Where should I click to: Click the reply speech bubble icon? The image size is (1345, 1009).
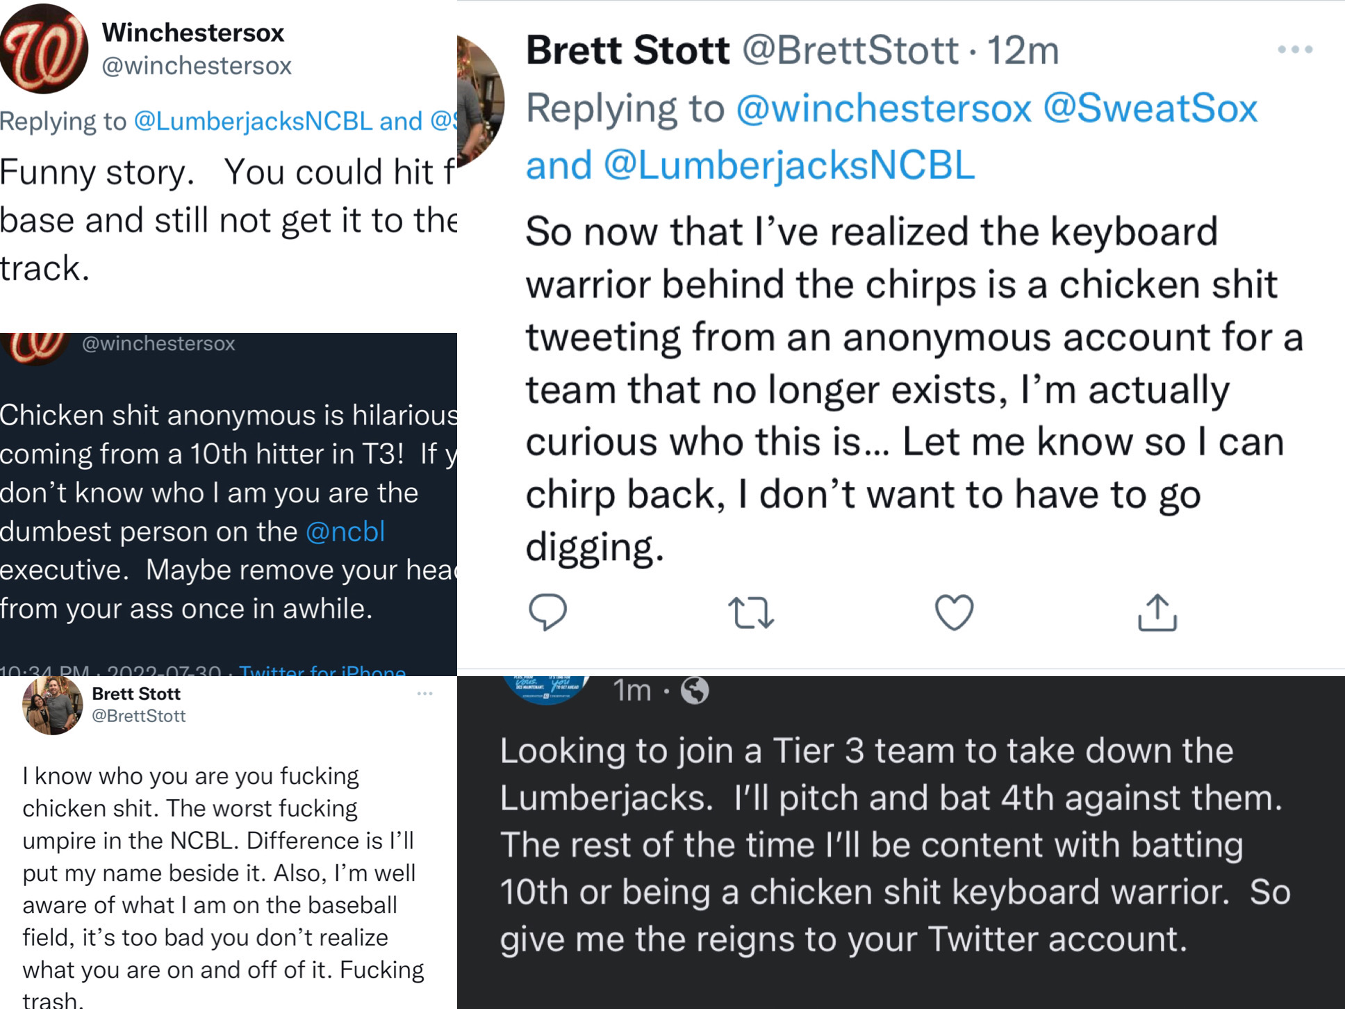coord(547,612)
